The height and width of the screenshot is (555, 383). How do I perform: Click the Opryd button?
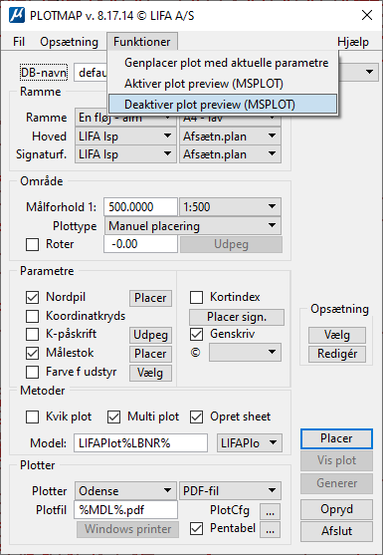click(336, 509)
